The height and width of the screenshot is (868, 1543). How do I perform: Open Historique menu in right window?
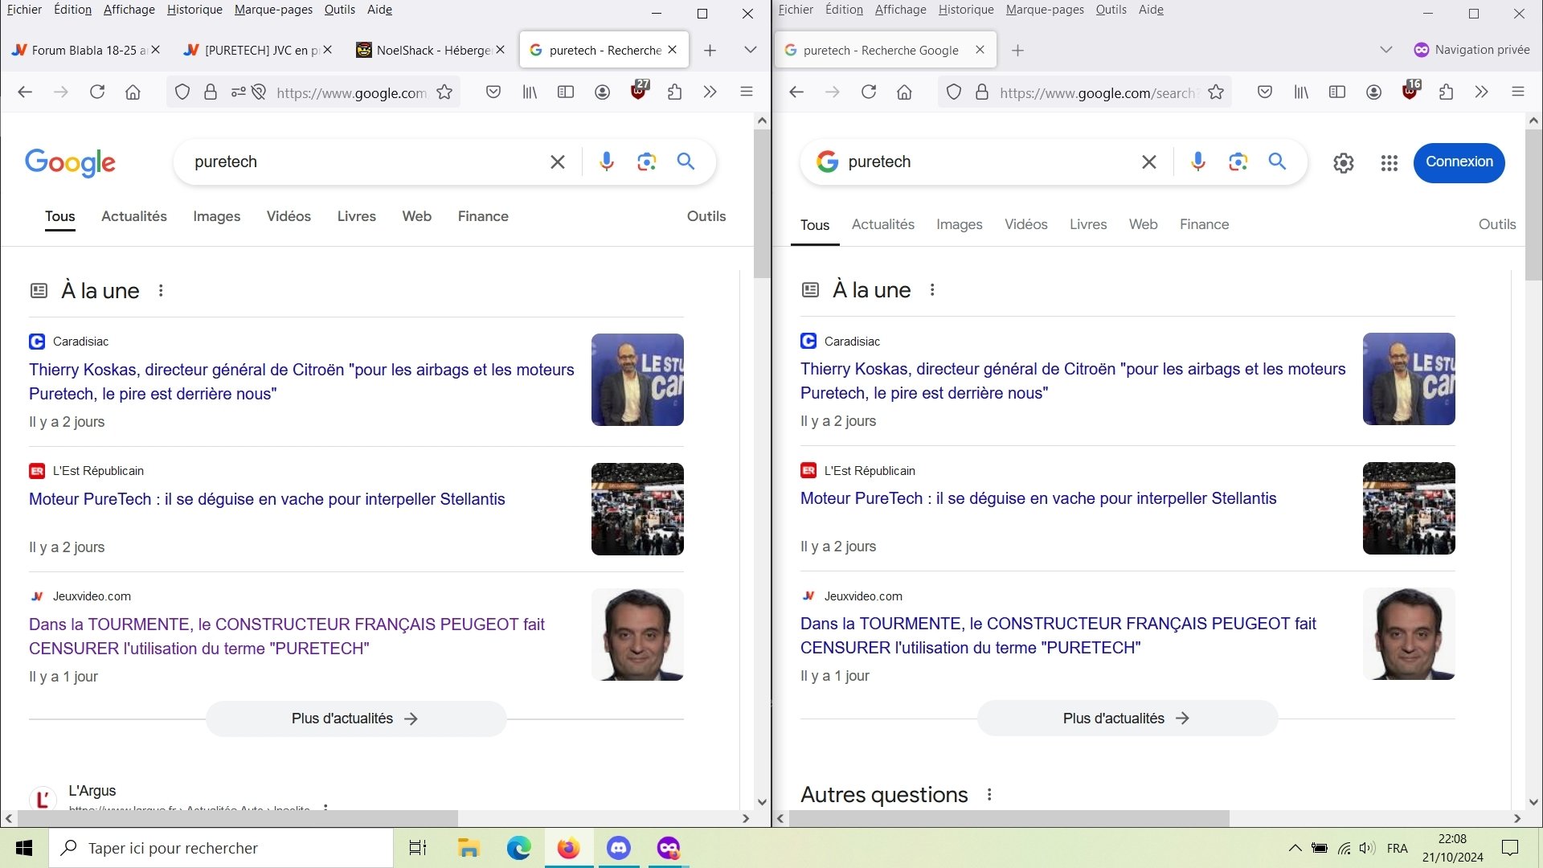click(966, 10)
